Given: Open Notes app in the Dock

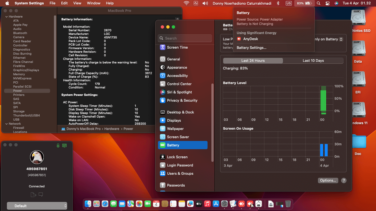Looking at the screenshot, I should [x=182, y=204].
